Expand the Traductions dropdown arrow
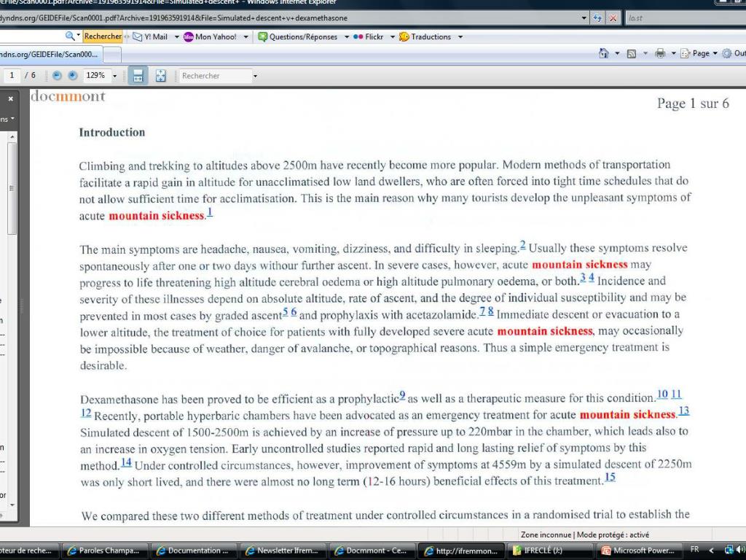The width and height of the screenshot is (746, 560). coord(460,36)
